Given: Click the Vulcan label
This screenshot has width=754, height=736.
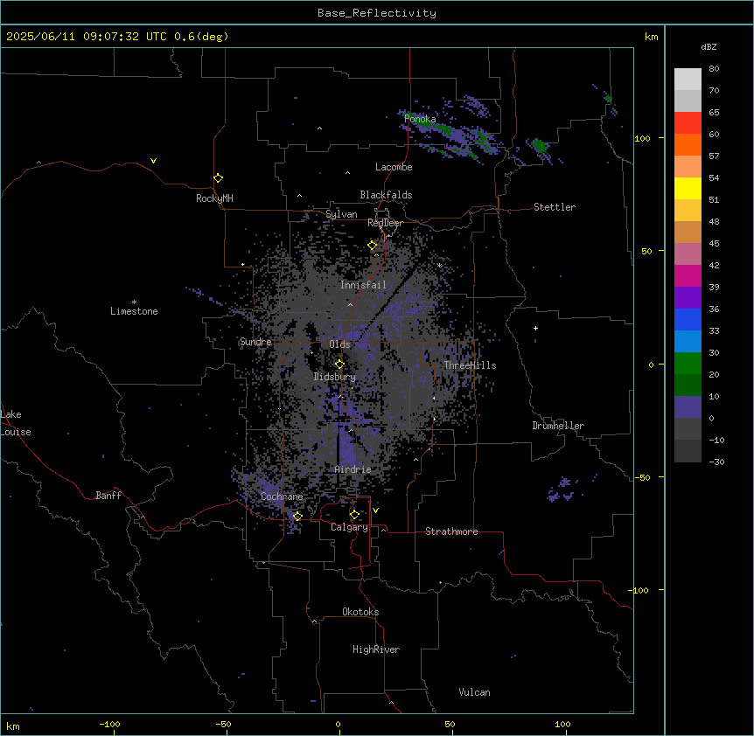Looking at the screenshot, I should [x=475, y=692].
